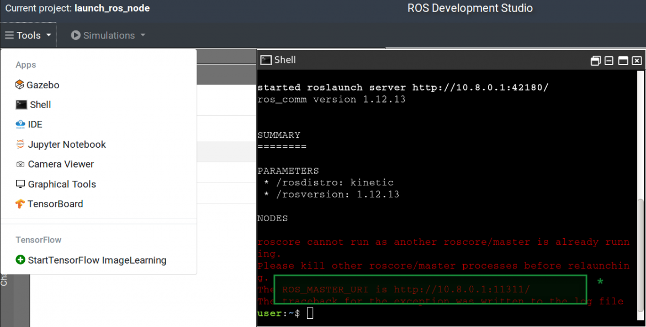Image resolution: width=646 pixels, height=327 pixels.
Task: Click the 'ros_comm version 1.12.13' line
Action: [331, 100]
